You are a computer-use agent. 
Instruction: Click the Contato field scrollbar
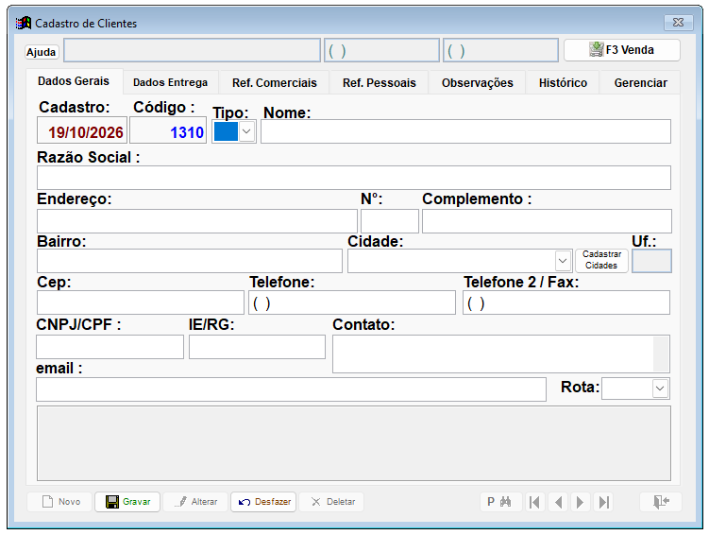pyautogui.click(x=661, y=354)
